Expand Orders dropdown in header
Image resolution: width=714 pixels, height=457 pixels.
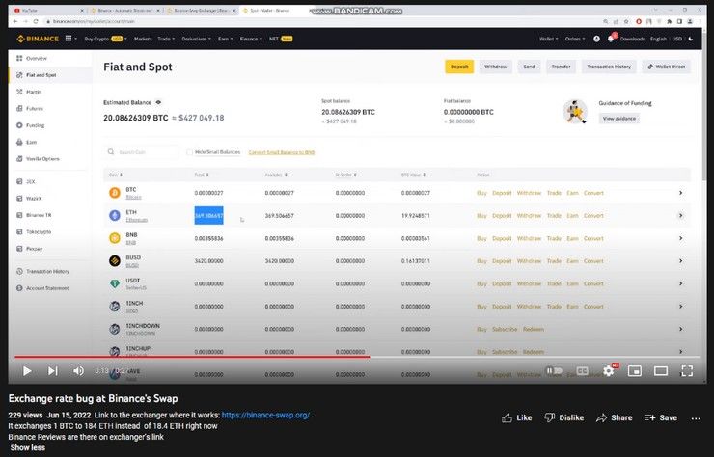575,39
